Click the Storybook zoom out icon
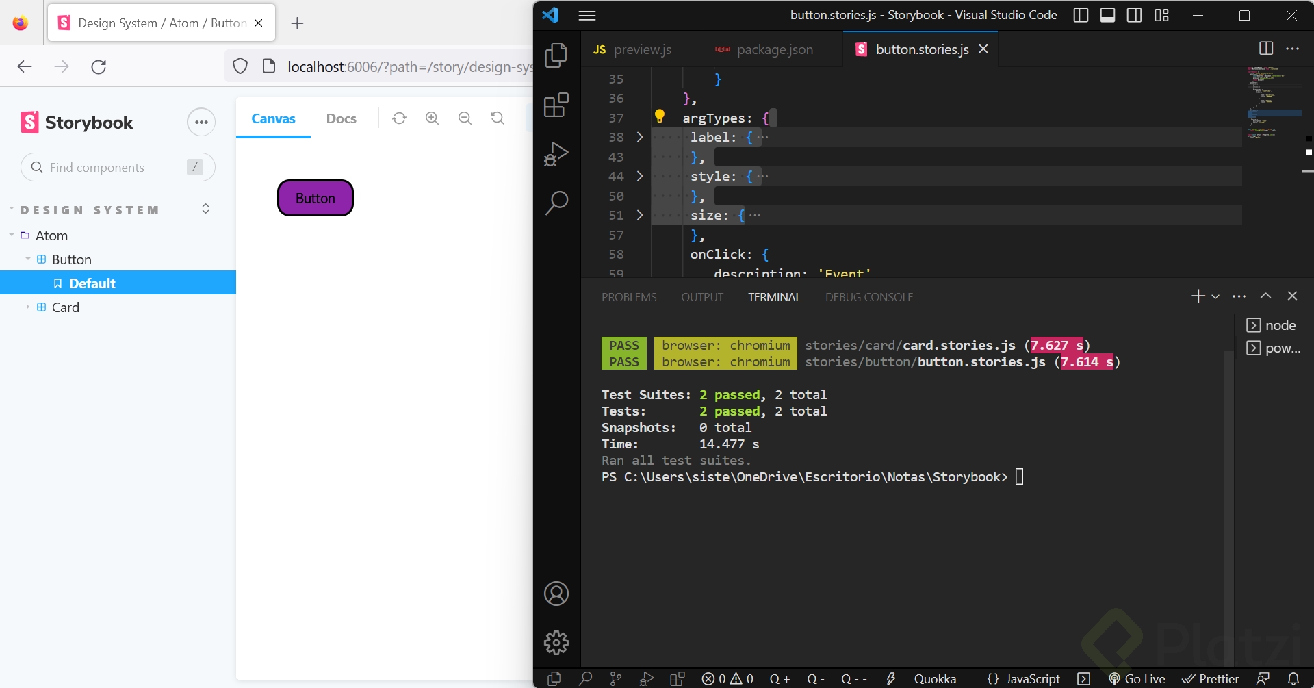 click(x=465, y=118)
